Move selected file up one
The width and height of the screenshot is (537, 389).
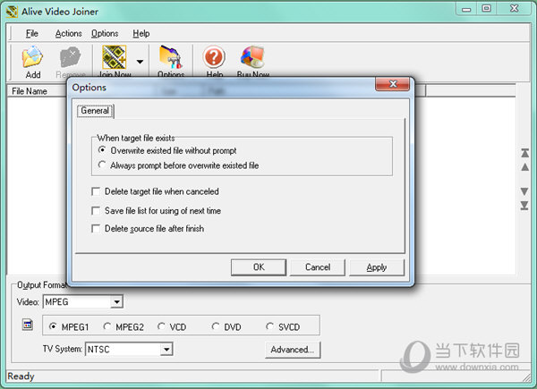coord(524,167)
